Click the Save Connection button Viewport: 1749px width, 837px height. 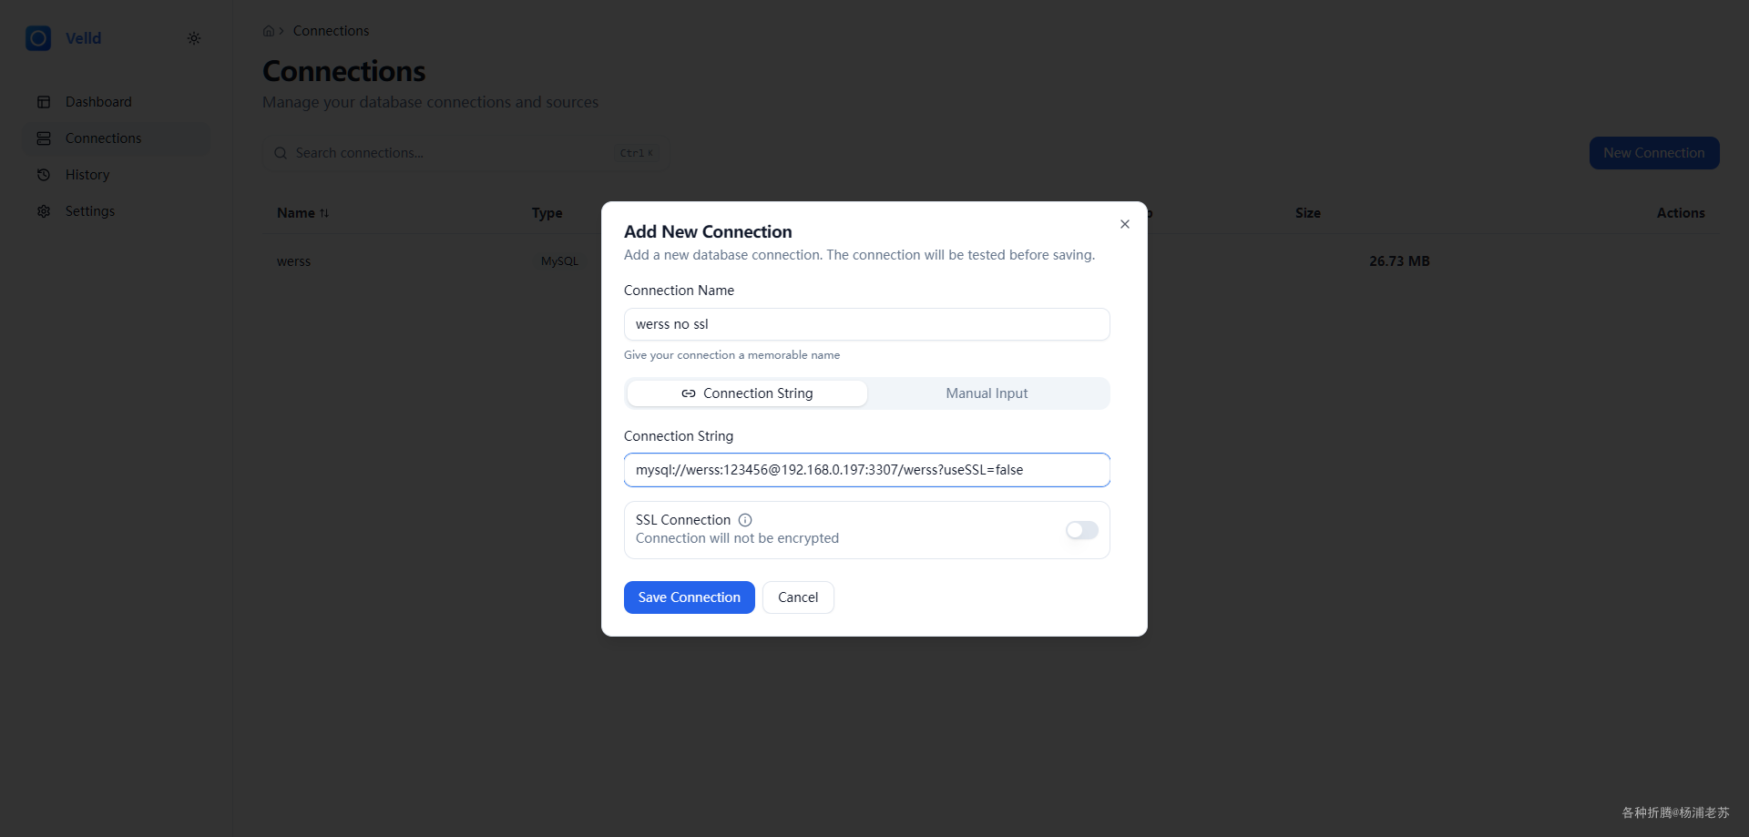[x=689, y=597]
